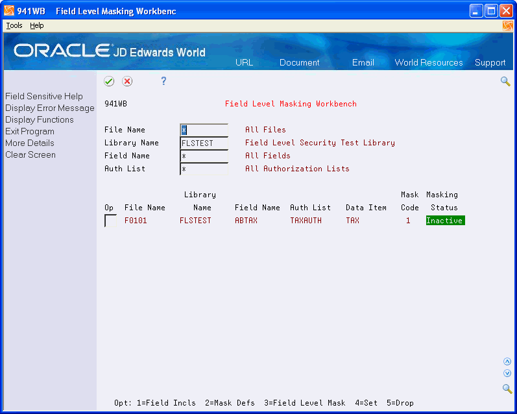Select the Document header link
Image resolution: width=517 pixels, height=414 pixels.
300,63
